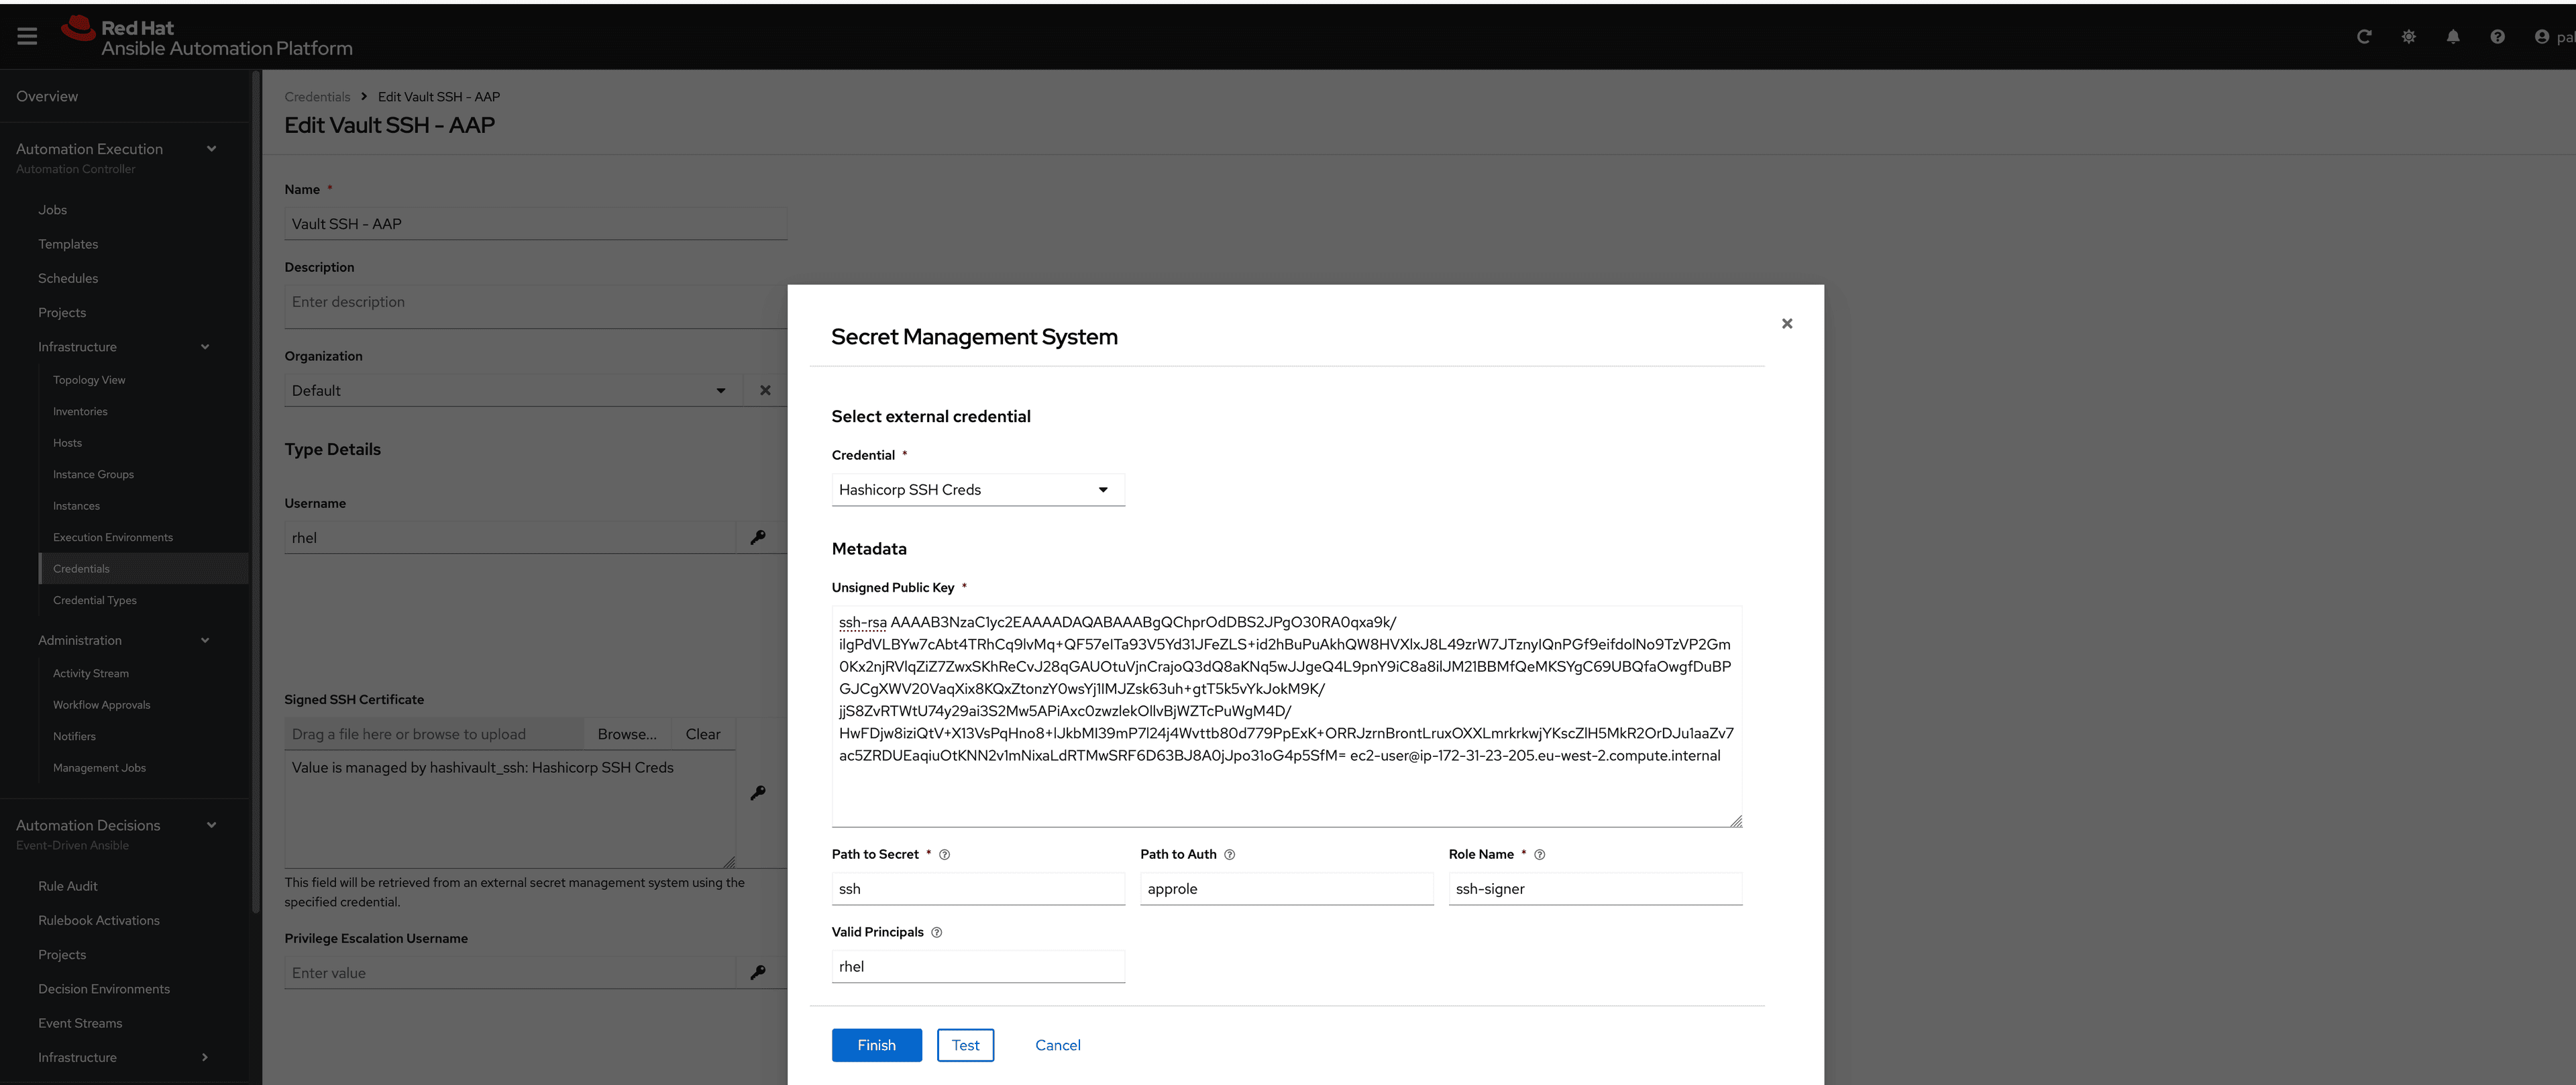Viewport: 2576px width, 1085px height.
Task: Open the Organization dropdown
Action: pos(721,390)
